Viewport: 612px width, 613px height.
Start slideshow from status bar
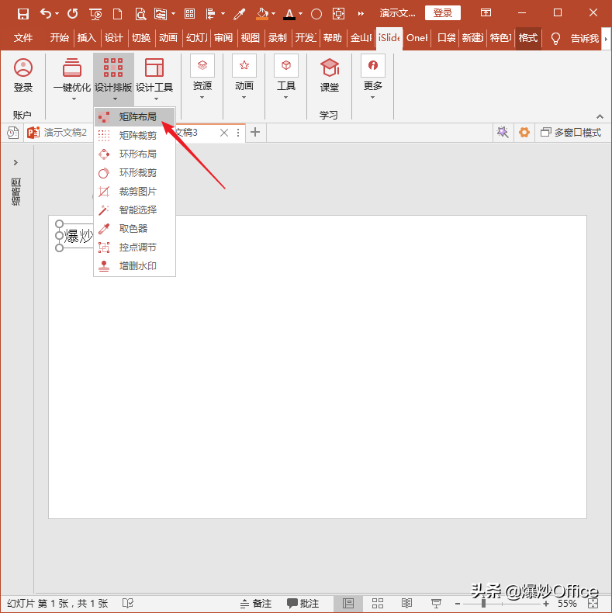click(436, 603)
